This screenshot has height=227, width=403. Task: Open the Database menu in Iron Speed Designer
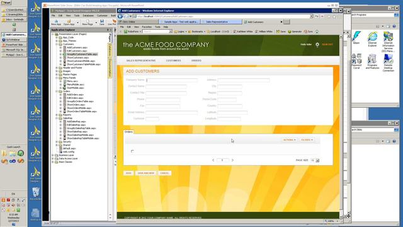[x=88, y=16]
